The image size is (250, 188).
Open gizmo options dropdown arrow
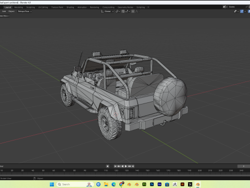click(x=245, y=11)
